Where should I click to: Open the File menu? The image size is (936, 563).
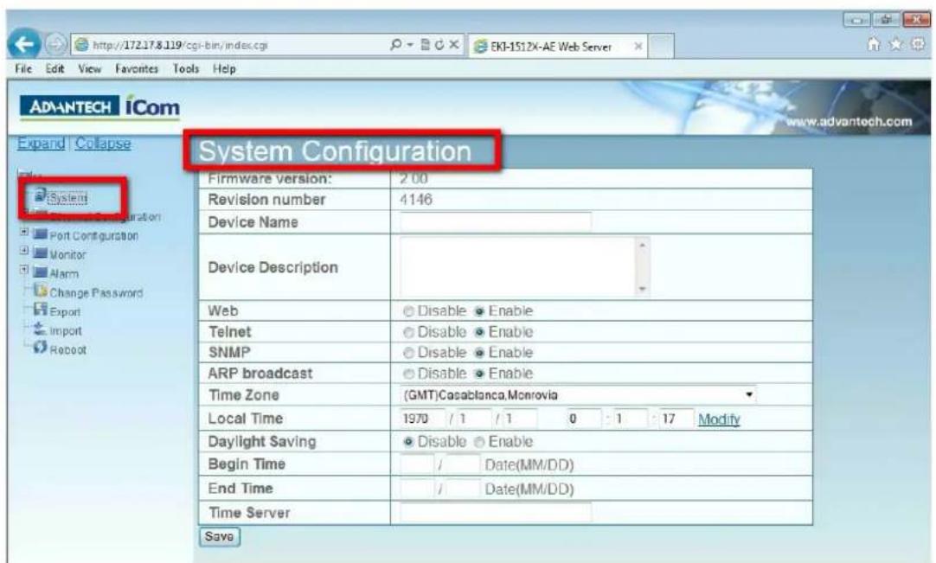coord(23,68)
